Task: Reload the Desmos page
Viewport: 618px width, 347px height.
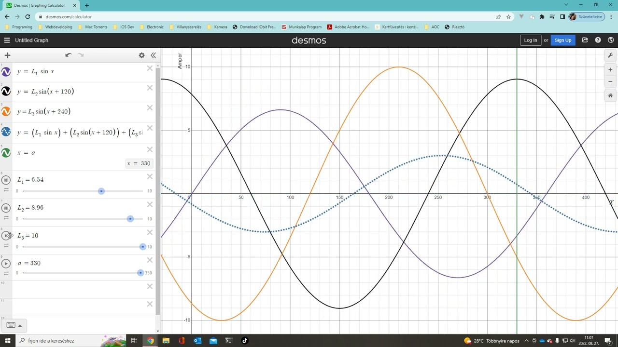Action: pos(28,16)
